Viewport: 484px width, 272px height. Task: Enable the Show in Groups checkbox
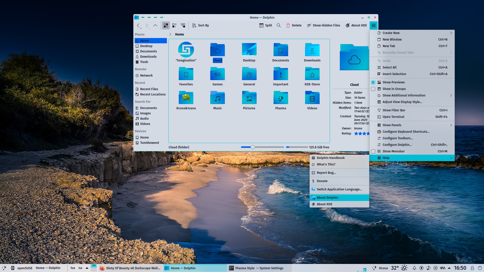click(373, 89)
